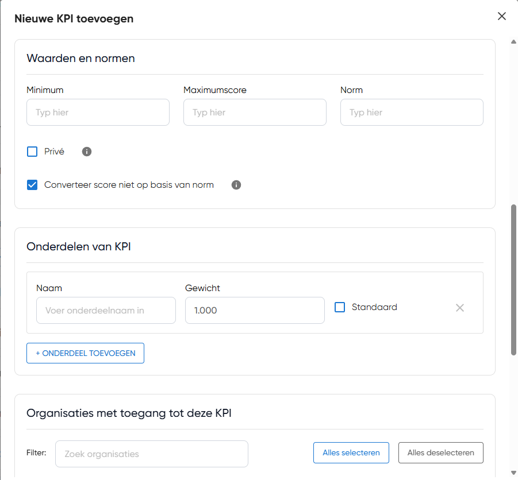This screenshot has width=518, height=480.
Task: Click the vertical scrollbar thumb
Action: pos(513,278)
